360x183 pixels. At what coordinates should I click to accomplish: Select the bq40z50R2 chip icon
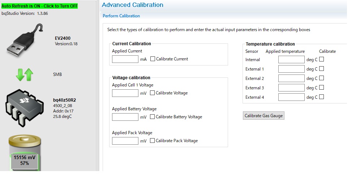(x=25, y=108)
